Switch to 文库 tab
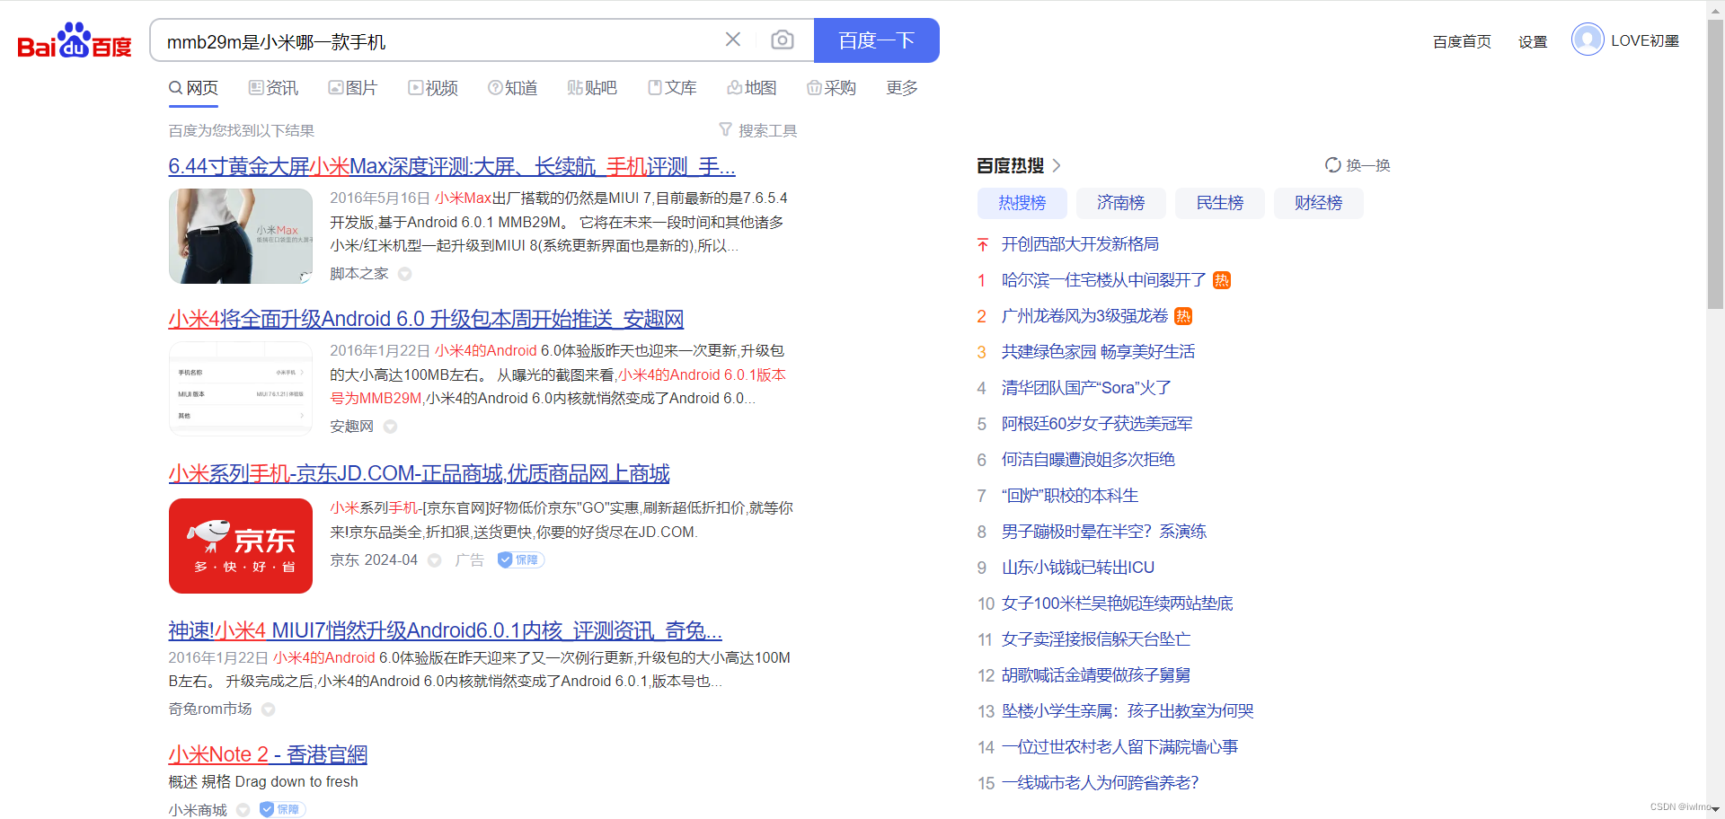Screen dimensions: 1725x819 pyautogui.click(x=672, y=88)
